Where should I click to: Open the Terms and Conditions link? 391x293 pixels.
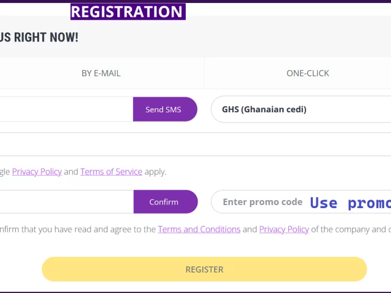click(x=199, y=230)
